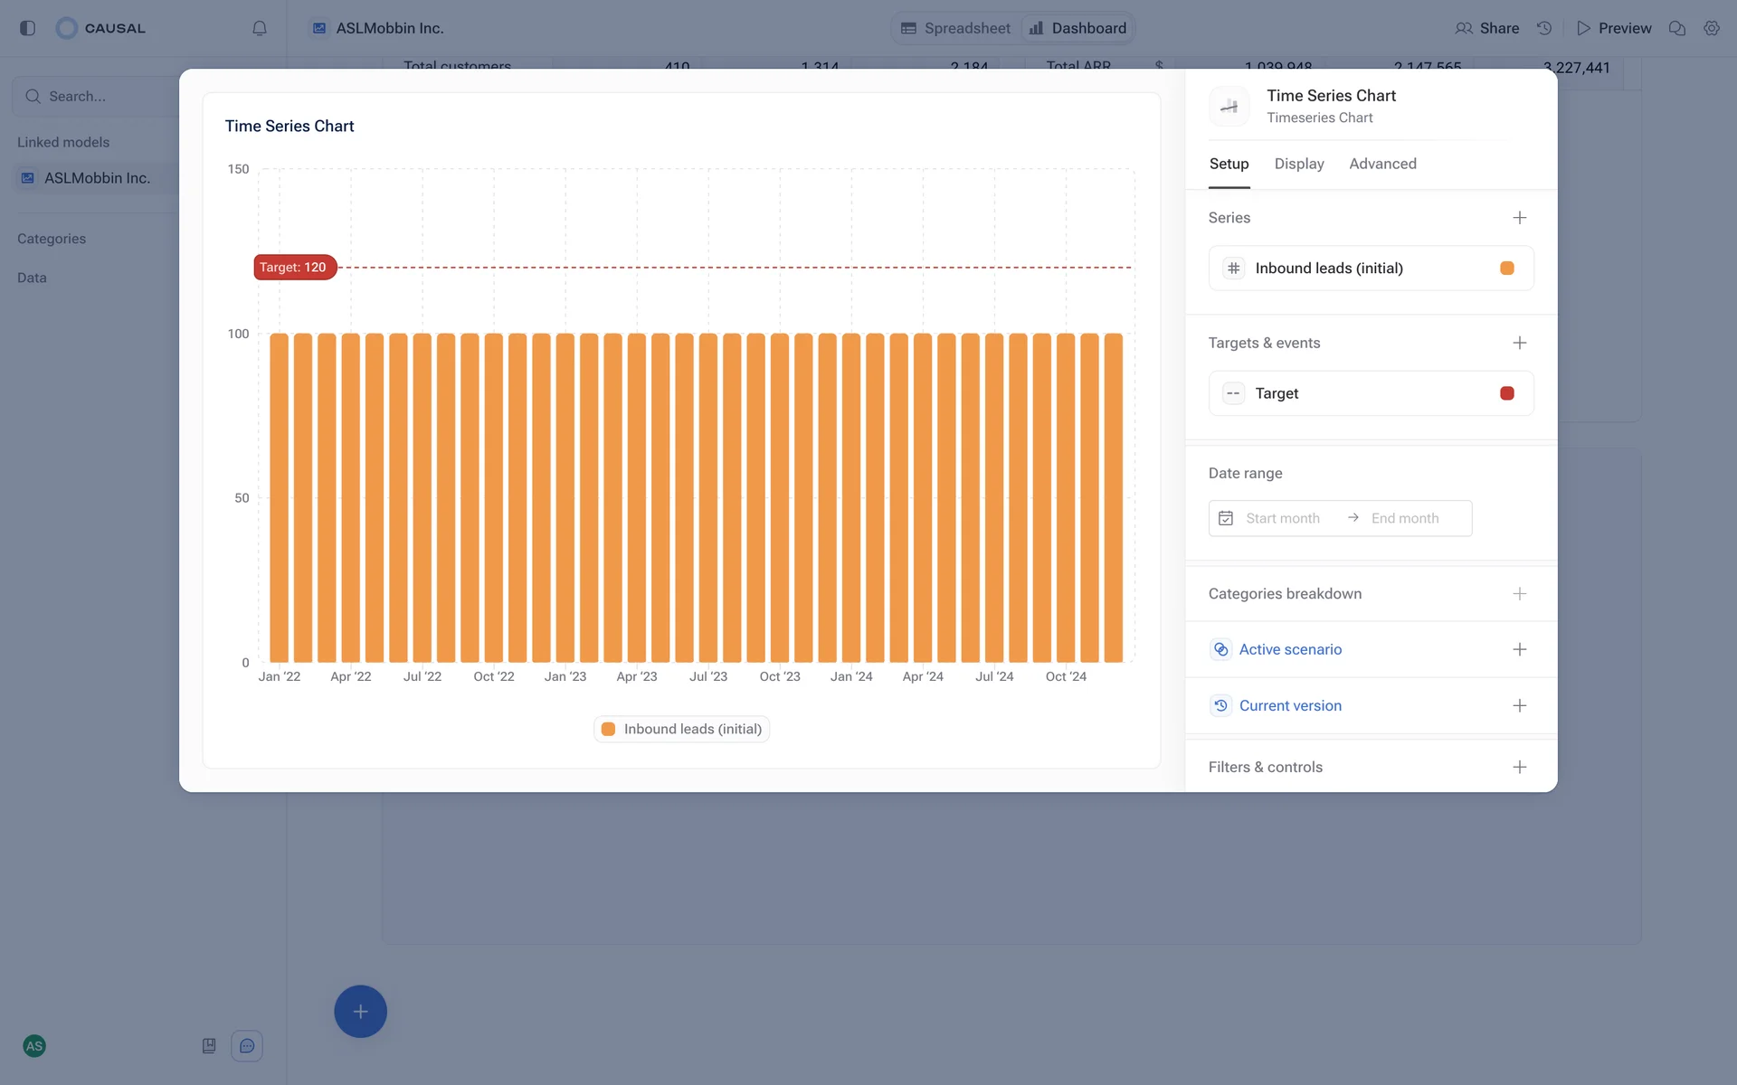Open the docs book icon
The image size is (1737, 1085).
209,1046
